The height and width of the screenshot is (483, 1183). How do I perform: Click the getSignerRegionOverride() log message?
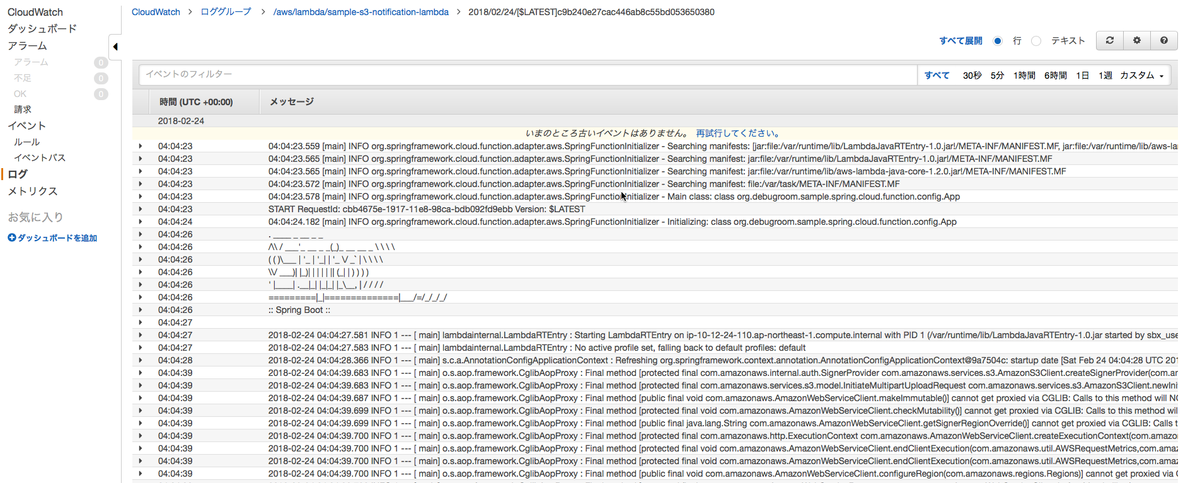click(723, 423)
